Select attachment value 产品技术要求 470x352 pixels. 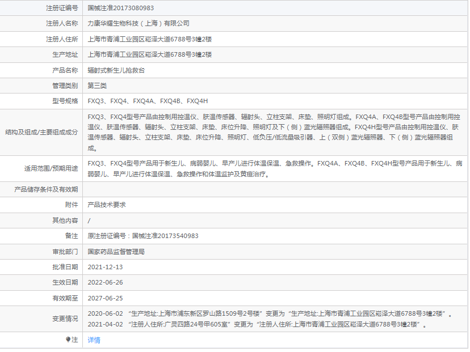tap(106, 205)
